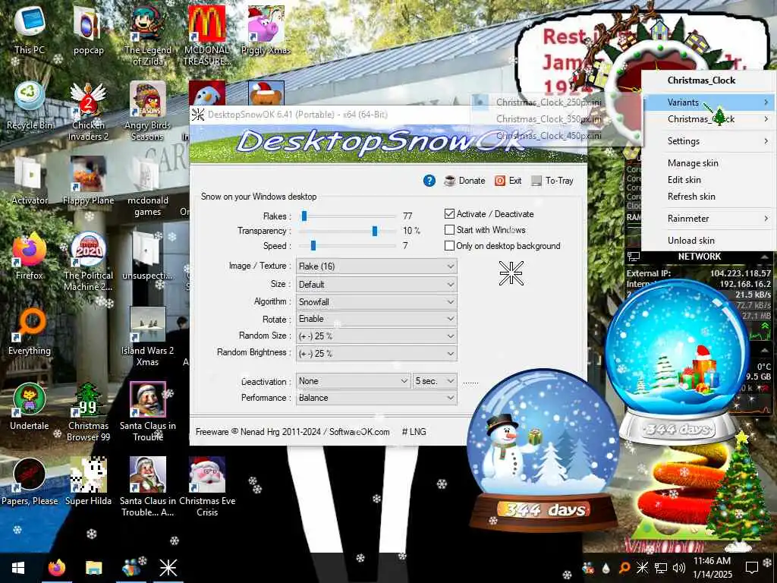Click the # LNG language link
The image size is (777, 583).
coord(414,432)
